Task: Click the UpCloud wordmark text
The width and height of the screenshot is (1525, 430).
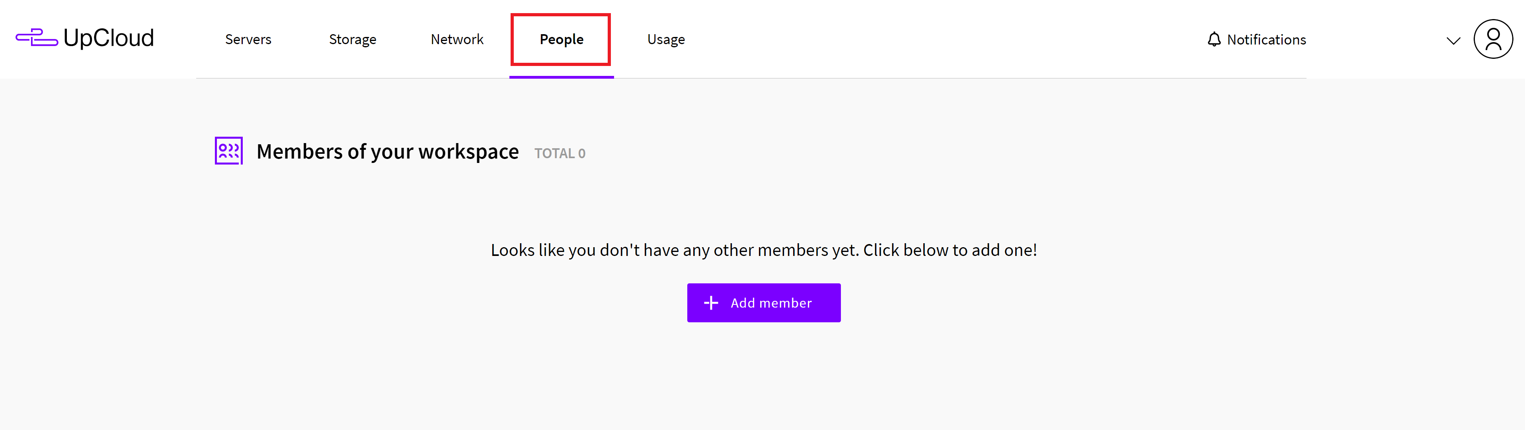Action: pyautogui.click(x=109, y=39)
